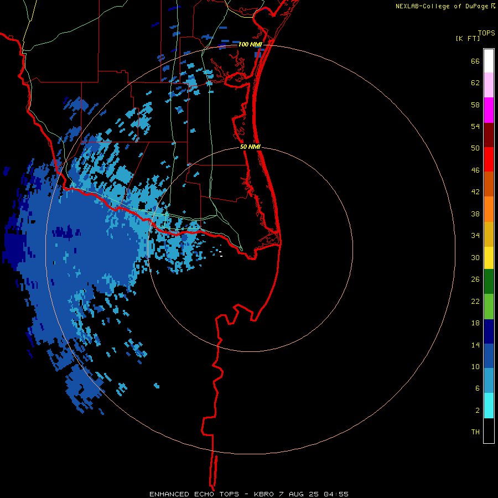Click the cyan 2 kft legend swatch
Screen dimensions: 498x498
tap(489, 406)
